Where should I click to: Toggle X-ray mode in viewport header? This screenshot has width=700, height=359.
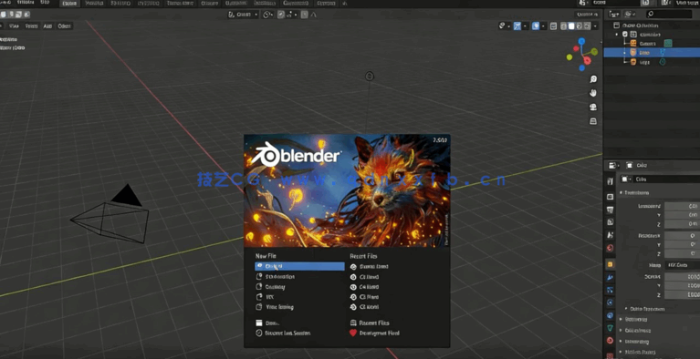point(554,26)
